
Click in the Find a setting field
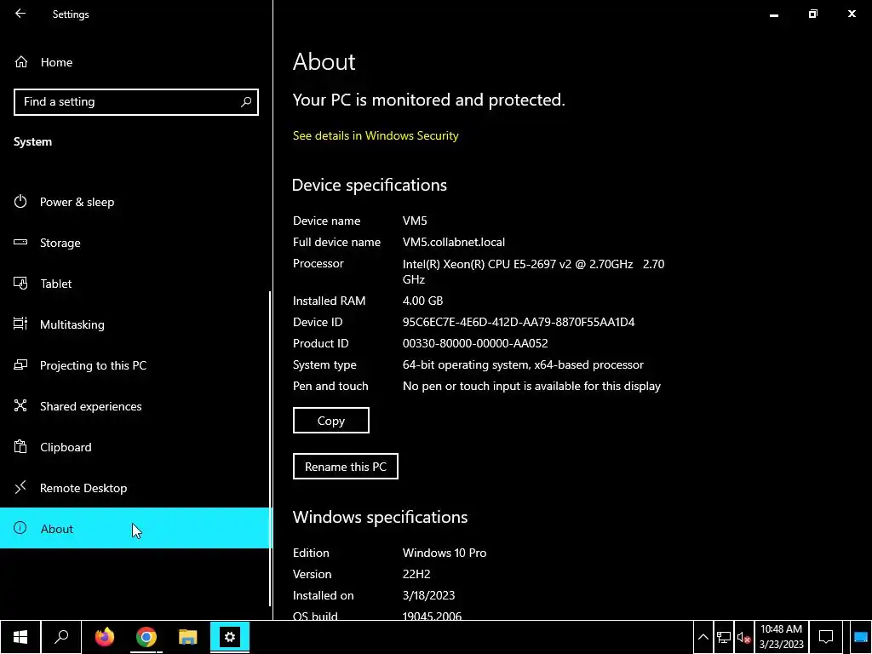pos(135,102)
